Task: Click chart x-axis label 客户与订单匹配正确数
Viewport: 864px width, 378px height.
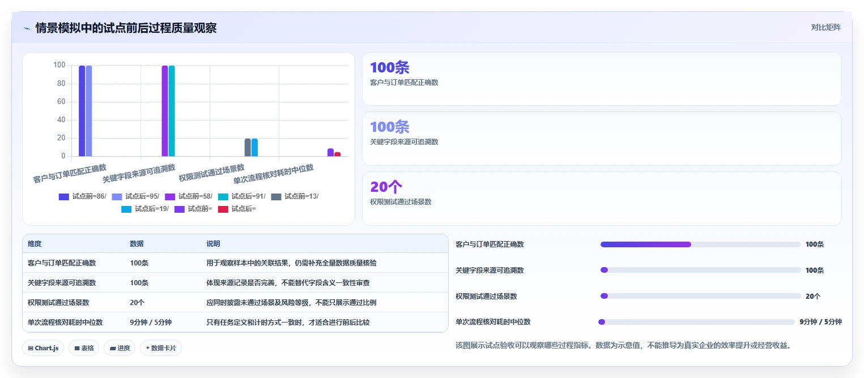Action: (x=70, y=173)
